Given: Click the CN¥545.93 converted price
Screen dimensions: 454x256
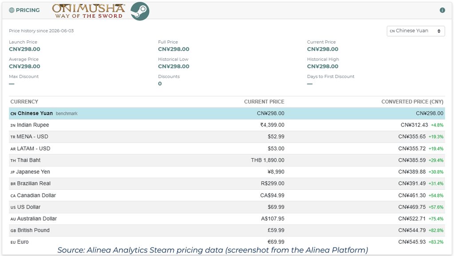Looking at the screenshot, I should [x=412, y=242].
